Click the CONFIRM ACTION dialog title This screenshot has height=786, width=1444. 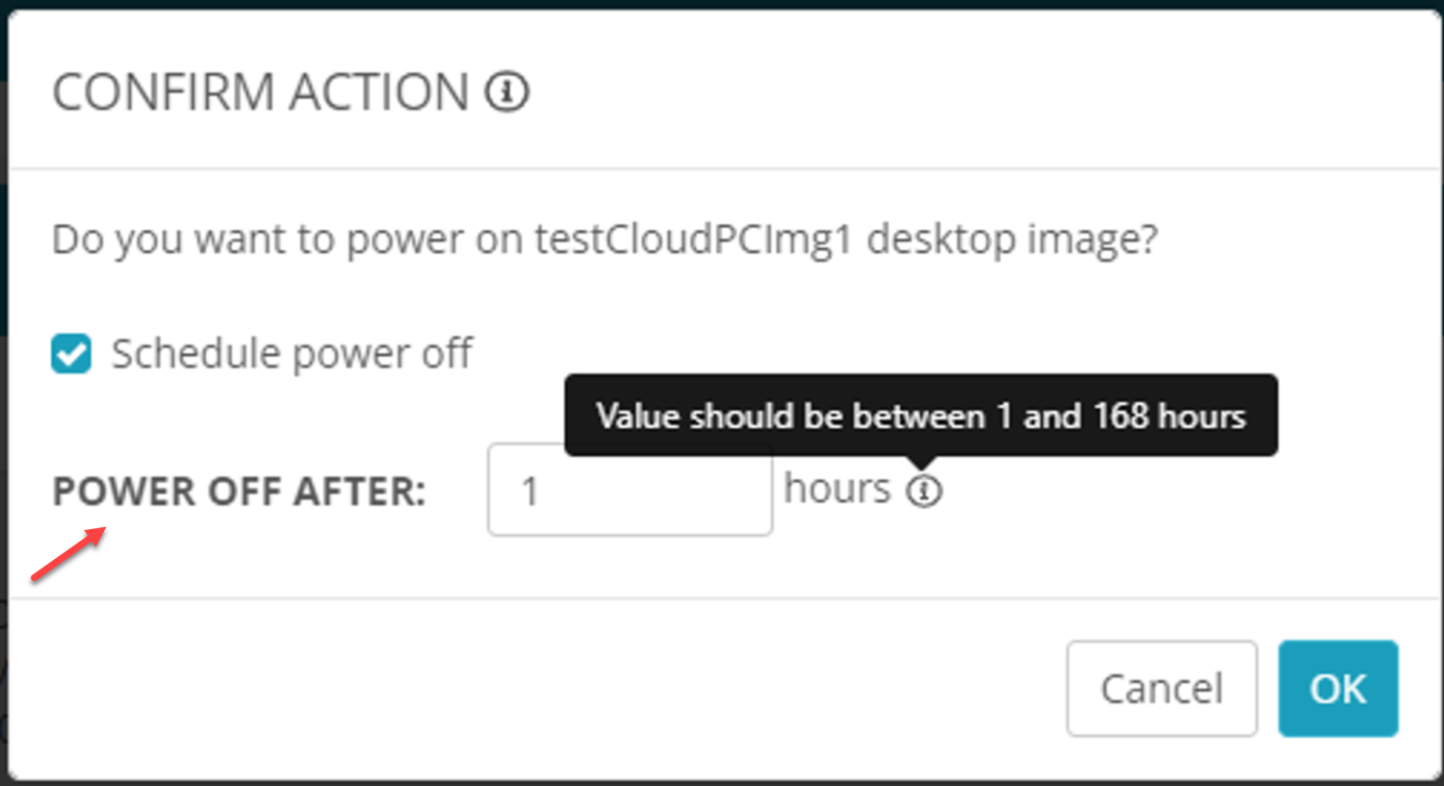point(260,92)
